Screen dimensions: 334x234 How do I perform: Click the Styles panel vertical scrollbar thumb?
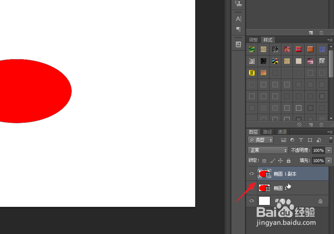(x=331, y=63)
